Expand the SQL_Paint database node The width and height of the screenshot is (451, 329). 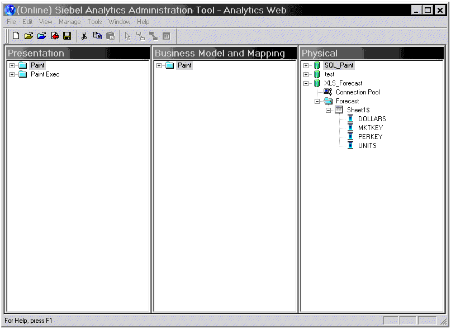coord(306,65)
